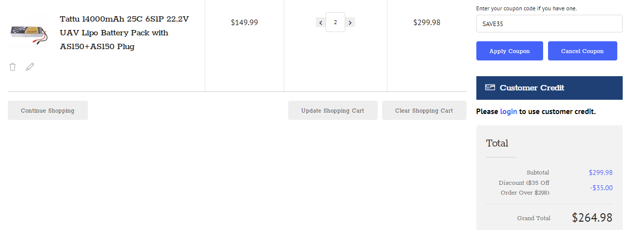Increase quantity with the right arrow

350,23
